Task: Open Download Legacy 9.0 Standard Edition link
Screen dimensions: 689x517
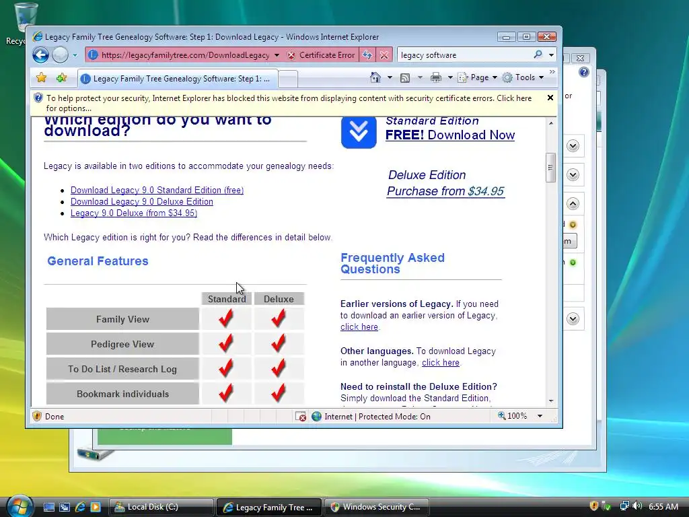Action: click(x=157, y=190)
